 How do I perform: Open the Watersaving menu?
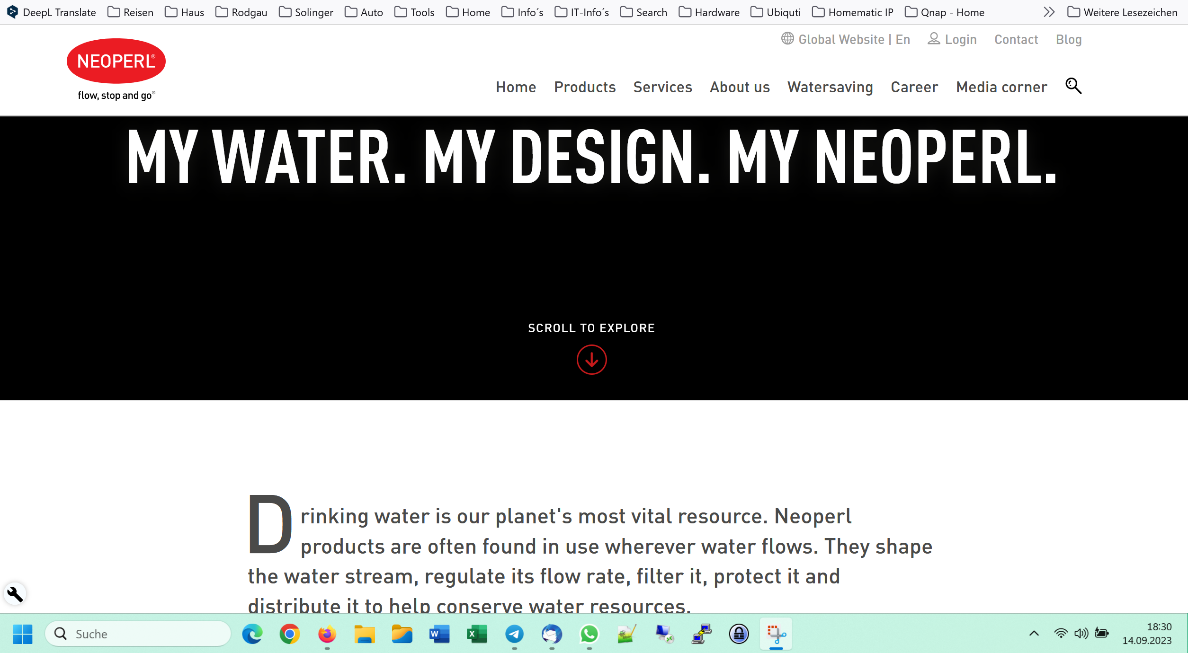pos(830,88)
